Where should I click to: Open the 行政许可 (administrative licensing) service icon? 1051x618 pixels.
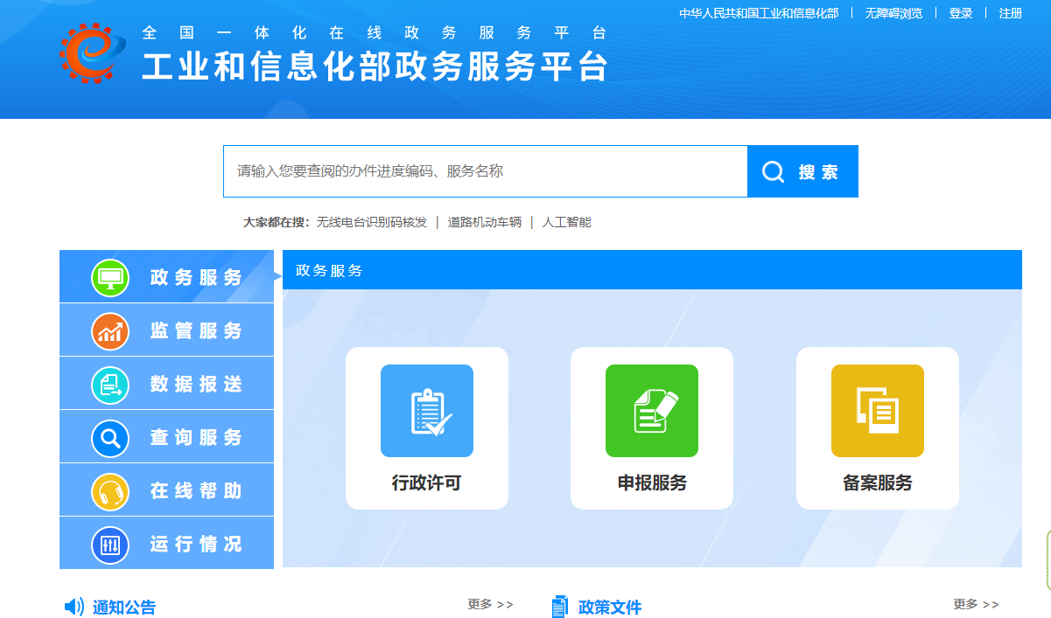click(x=426, y=410)
